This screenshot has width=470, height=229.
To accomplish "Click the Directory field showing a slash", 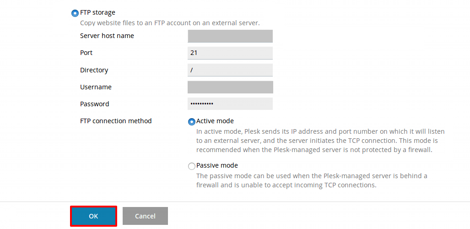I will [230, 70].
